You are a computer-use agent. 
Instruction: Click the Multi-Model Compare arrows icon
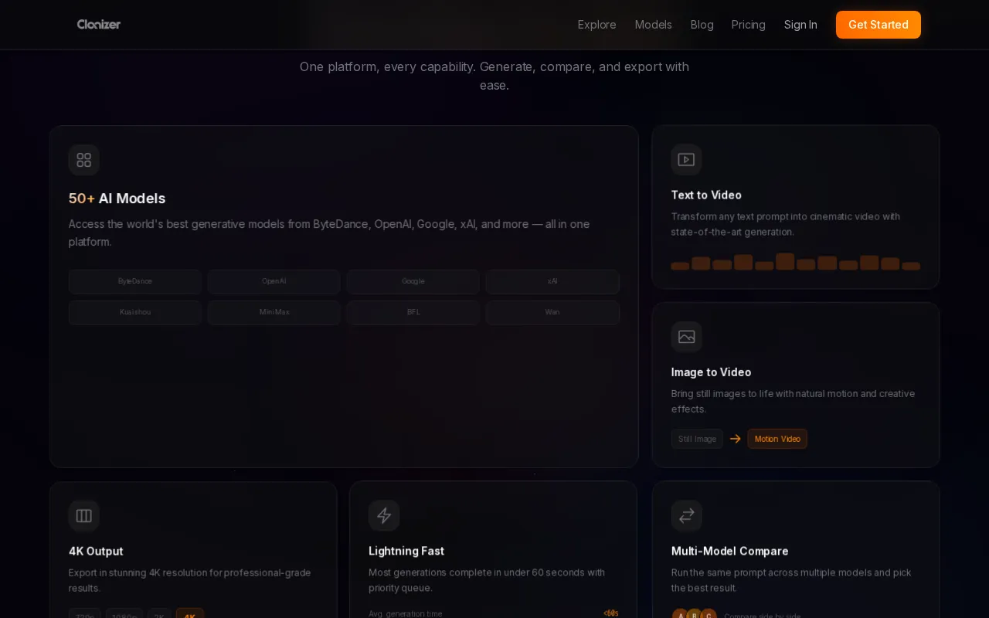point(686,515)
